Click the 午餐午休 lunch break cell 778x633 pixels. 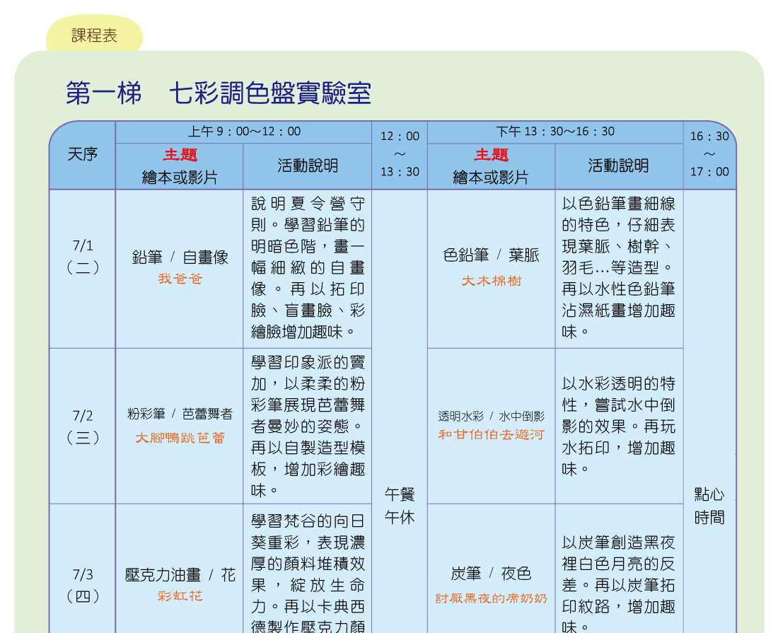pos(400,506)
